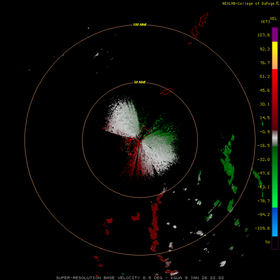This screenshot has width=280, height=280.
Task: Click the NEXLAB-College of DuPage header text
Action: pyautogui.click(x=250, y=3)
